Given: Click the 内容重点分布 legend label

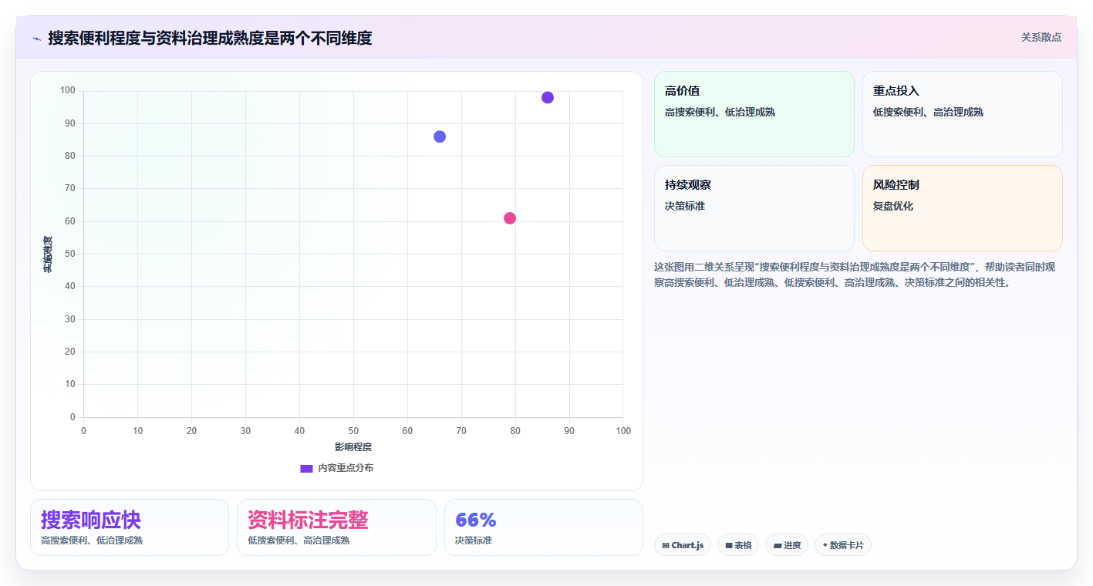Looking at the screenshot, I should (x=346, y=468).
